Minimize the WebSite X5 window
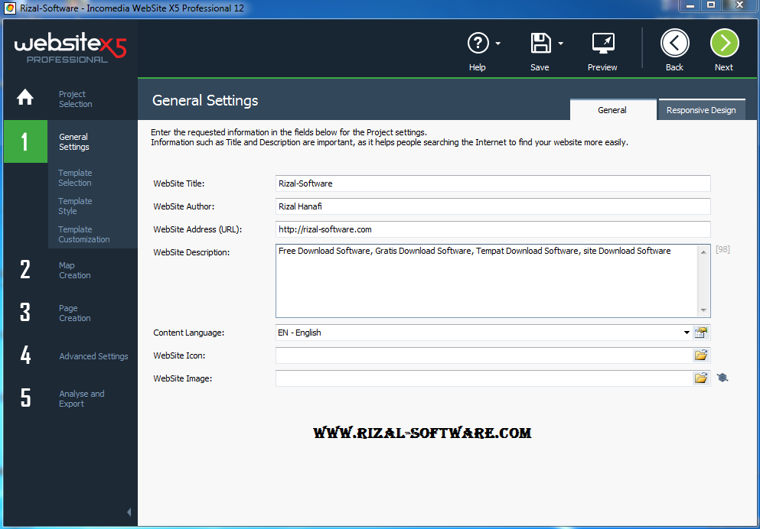 click(x=690, y=5)
